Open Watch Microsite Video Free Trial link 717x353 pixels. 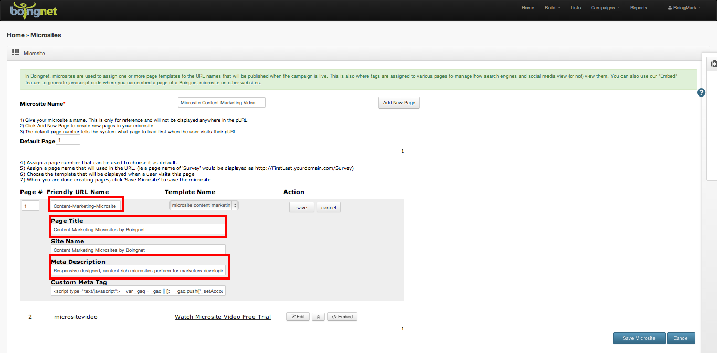pos(223,317)
